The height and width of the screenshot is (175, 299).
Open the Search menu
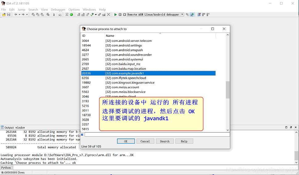point(33,10)
